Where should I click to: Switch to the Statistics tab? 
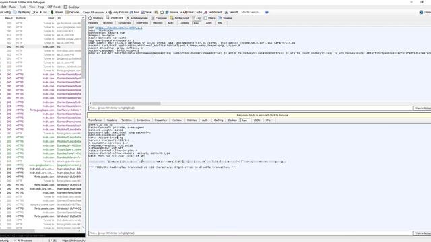click(96, 18)
